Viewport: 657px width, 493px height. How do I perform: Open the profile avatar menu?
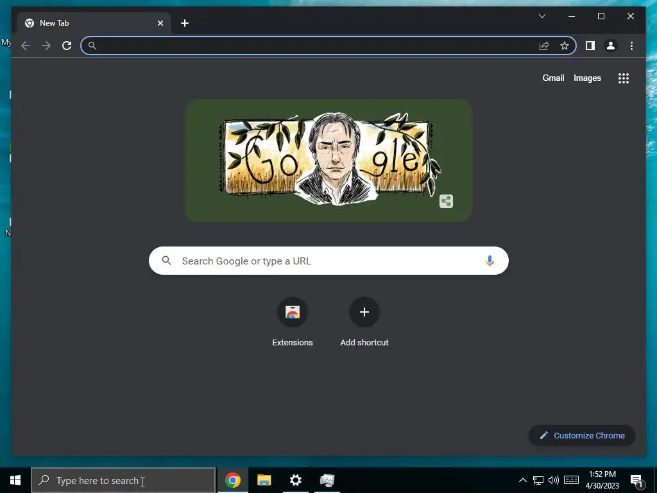click(611, 46)
